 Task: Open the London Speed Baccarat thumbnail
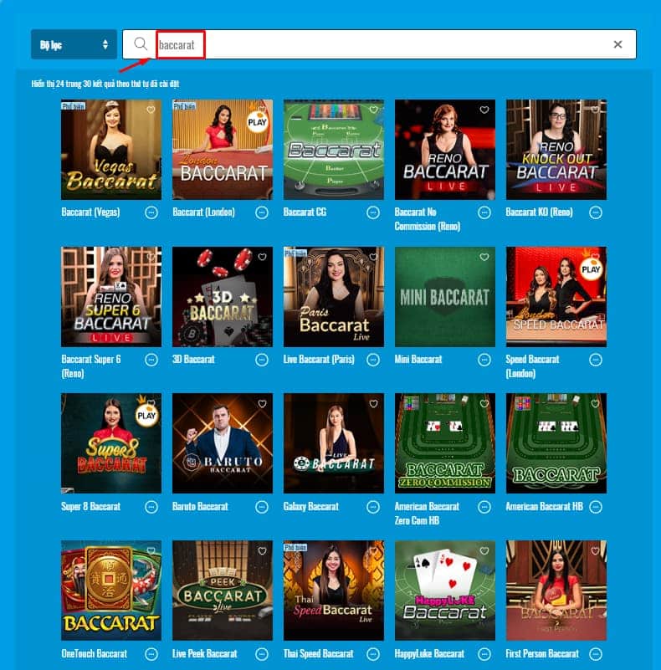(x=556, y=297)
